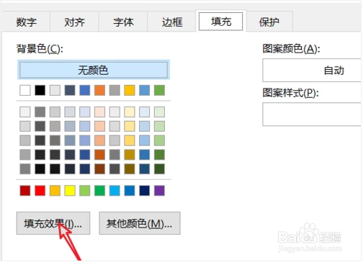Pick the dark red standard color
Viewport: 363px width, 262px height.
click(x=25, y=191)
